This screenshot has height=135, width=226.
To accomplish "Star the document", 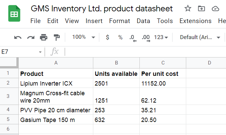I will click(x=188, y=8).
